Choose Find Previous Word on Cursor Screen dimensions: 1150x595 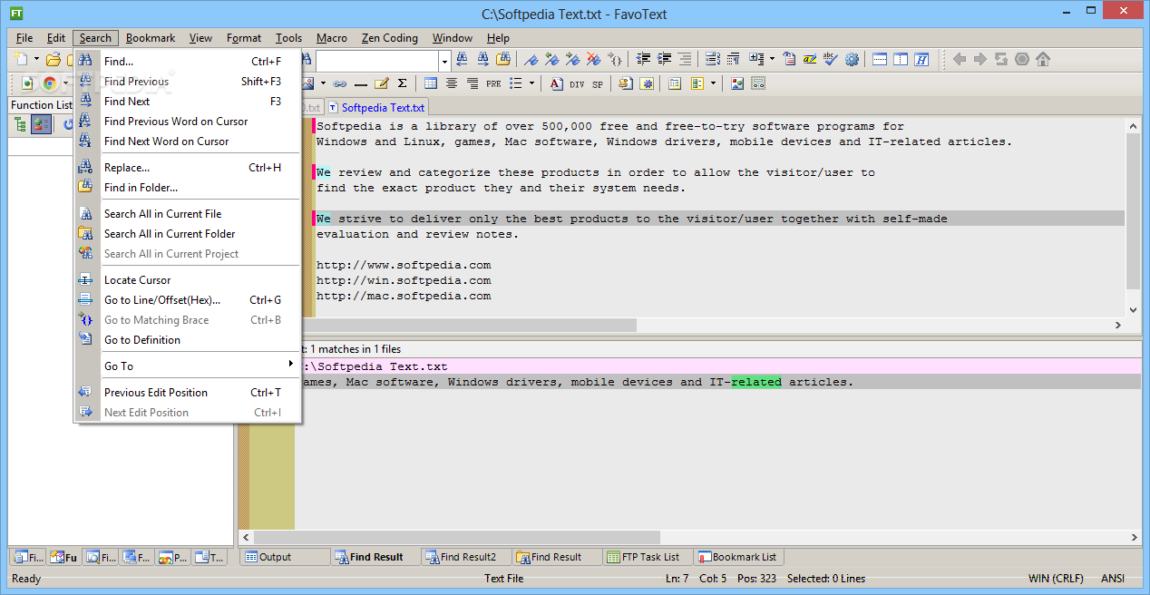[x=187, y=122]
